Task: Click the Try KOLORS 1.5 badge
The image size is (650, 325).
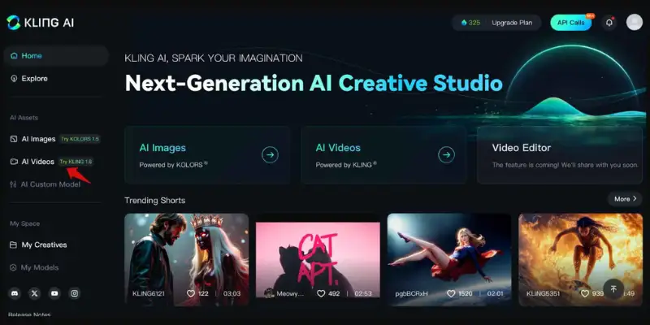Action: pyautogui.click(x=80, y=139)
